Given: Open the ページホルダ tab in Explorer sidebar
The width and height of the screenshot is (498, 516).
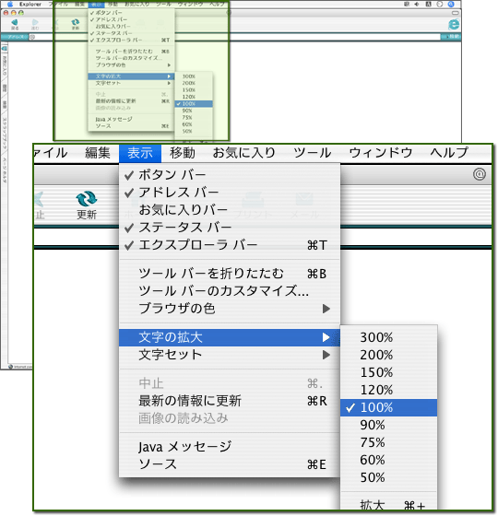Looking at the screenshot, I should pos(5,170).
